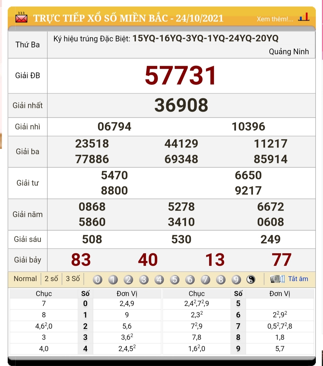The height and width of the screenshot is (366, 323).
Task: Select the yin-yang ball icon
Action: tap(251, 280)
